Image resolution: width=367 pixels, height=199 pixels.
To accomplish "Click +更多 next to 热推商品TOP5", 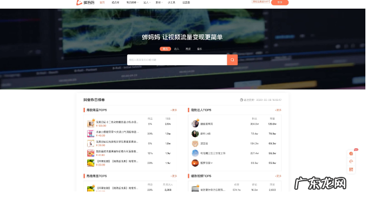I will 174,176.
